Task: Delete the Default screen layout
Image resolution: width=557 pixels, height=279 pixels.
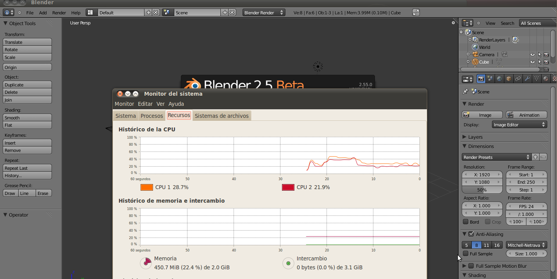Action: point(156,12)
